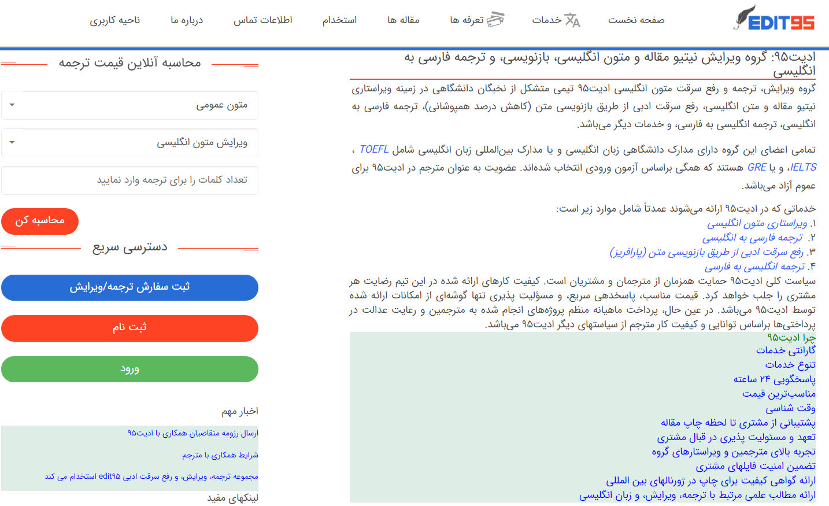
Task: Open the خدمات menu
Action: tap(547, 20)
